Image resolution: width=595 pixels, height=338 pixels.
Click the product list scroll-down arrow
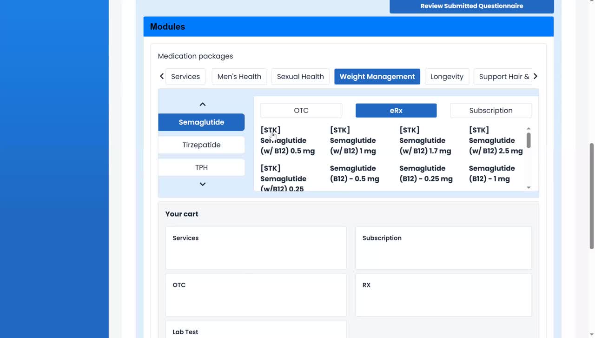click(x=529, y=187)
